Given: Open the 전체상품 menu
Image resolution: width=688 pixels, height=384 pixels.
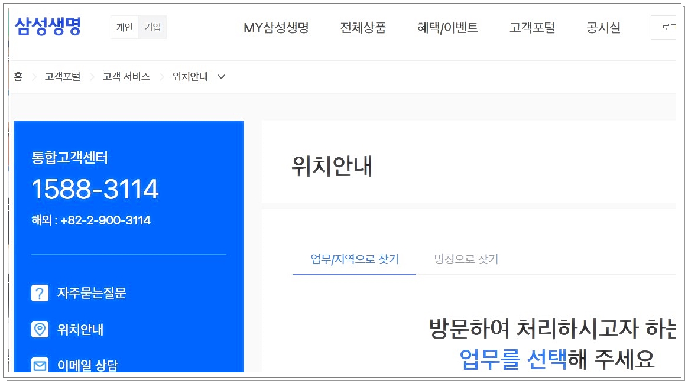Looking at the screenshot, I should click(363, 28).
